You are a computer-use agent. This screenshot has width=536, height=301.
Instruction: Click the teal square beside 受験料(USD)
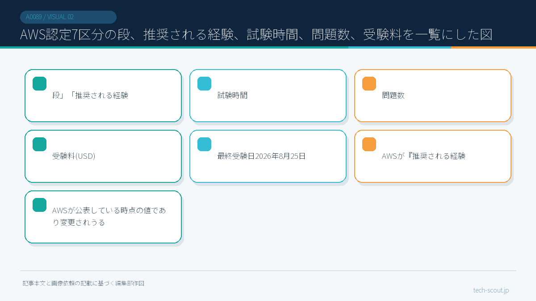(40, 144)
